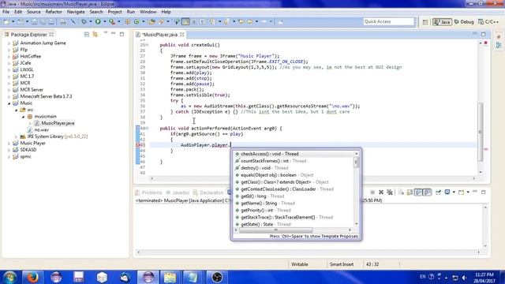This screenshot has width=505, height=284.
Task: Open the dropdown arrow beside New icon
Action: pyautogui.click(x=13, y=21)
